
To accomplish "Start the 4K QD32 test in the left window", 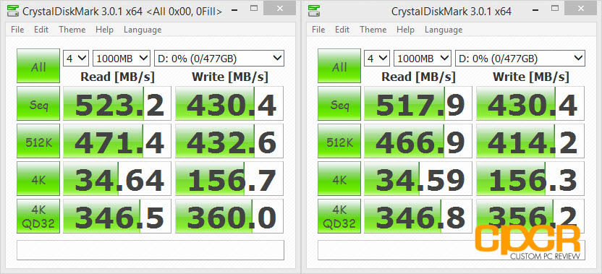I will (38, 216).
